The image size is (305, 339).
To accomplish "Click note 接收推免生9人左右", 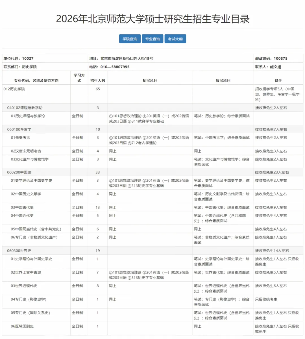I will [271, 207].
